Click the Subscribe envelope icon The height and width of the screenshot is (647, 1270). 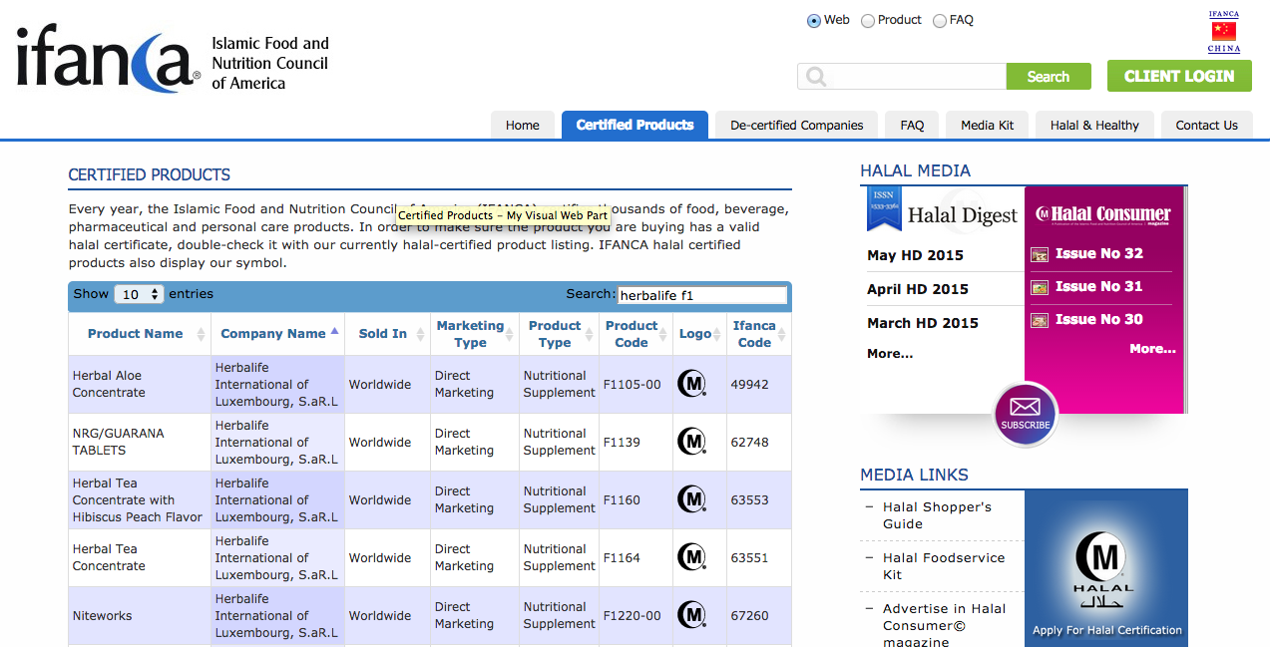tap(1025, 414)
